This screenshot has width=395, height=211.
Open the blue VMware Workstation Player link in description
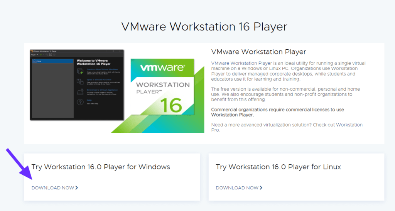(x=241, y=63)
